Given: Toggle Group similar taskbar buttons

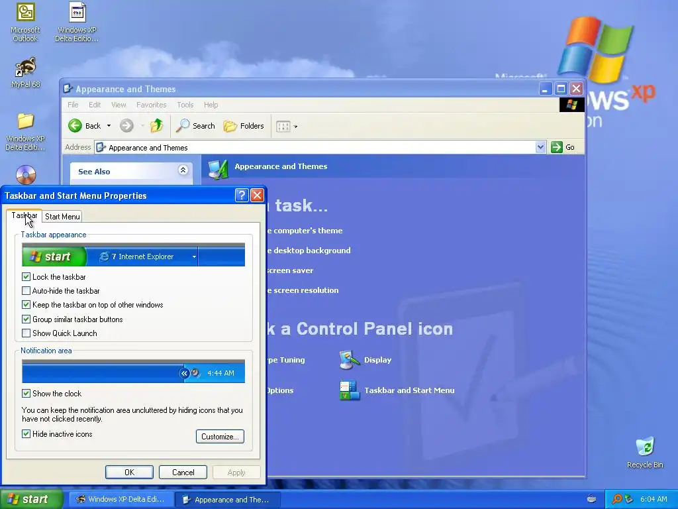Looking at the screenshot, I should click(26, 319).
